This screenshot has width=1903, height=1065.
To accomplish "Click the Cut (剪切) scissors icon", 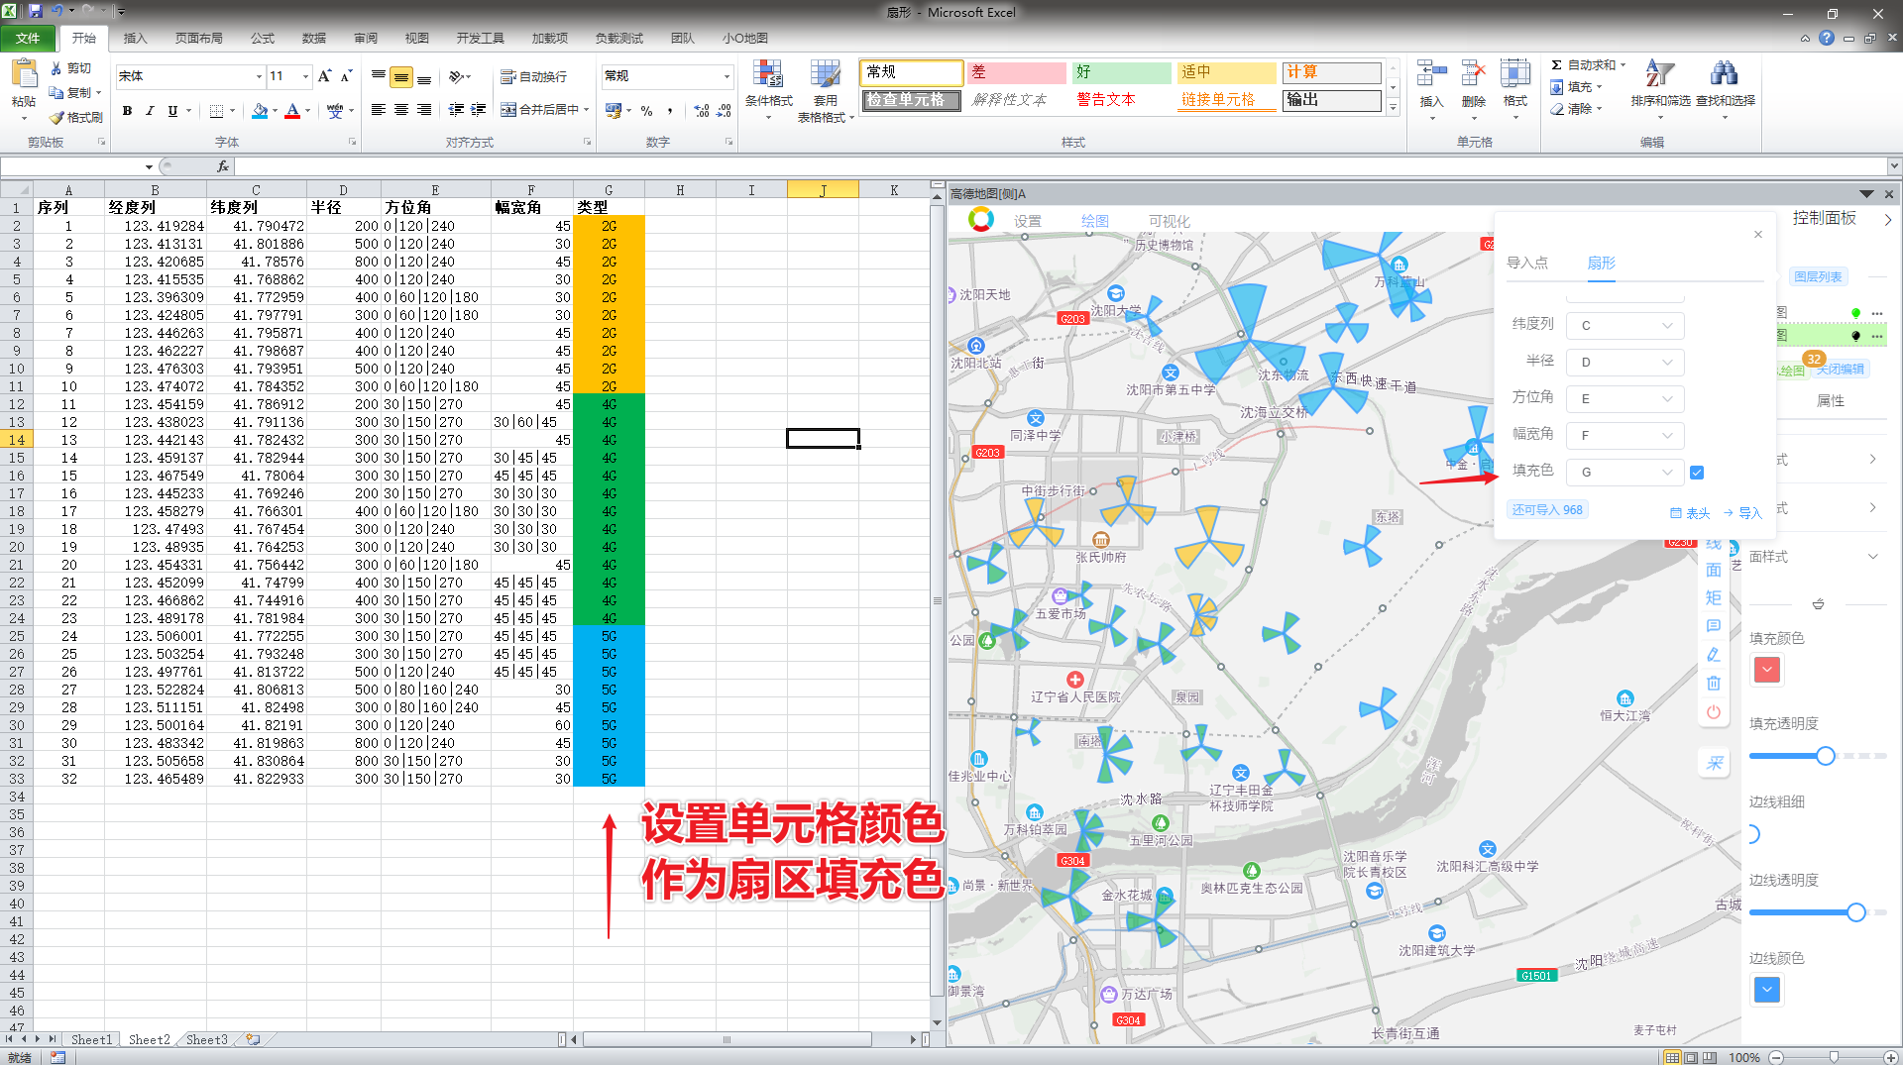I will (x=56, y=68).
